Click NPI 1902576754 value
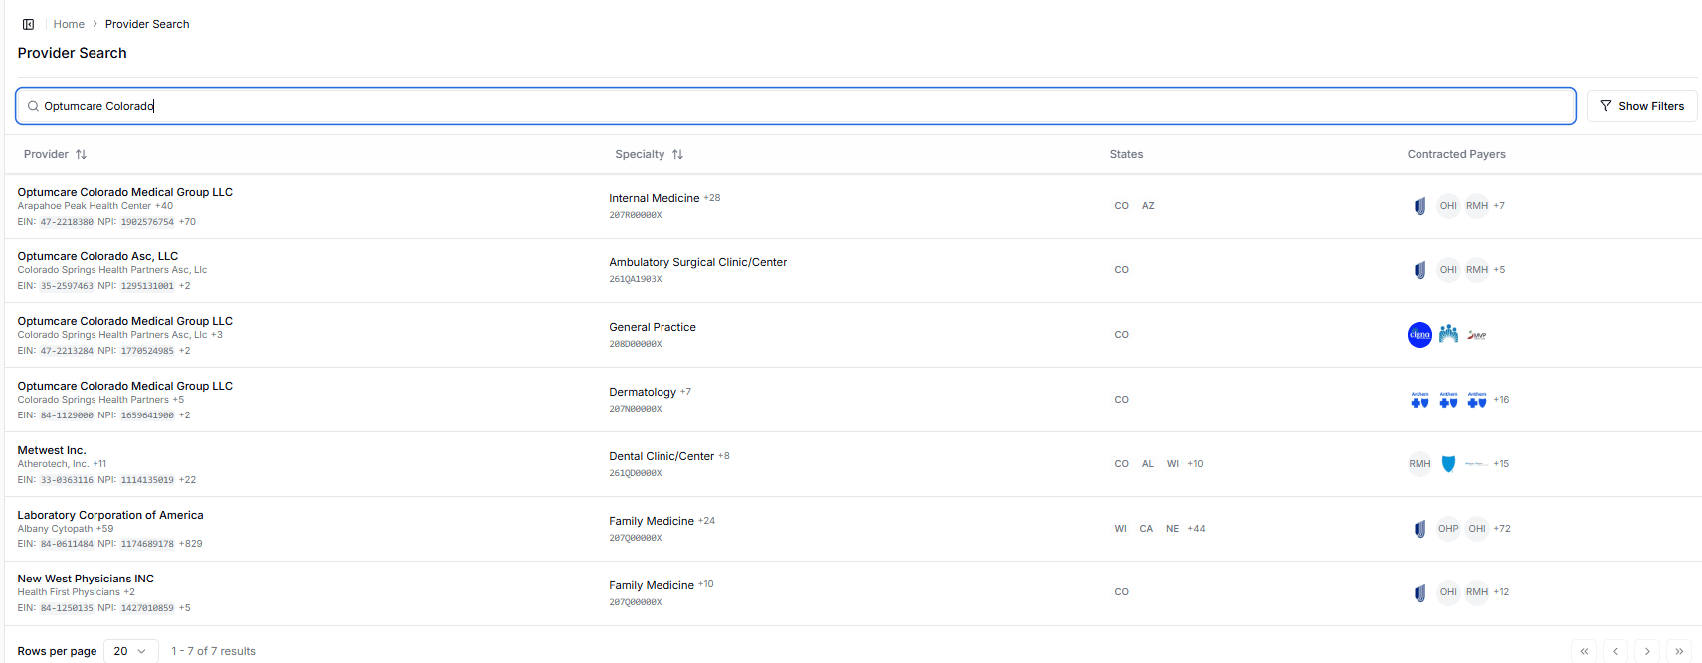Image resolution: width=1702 pixels, height=663 pixels. point(147,222)
